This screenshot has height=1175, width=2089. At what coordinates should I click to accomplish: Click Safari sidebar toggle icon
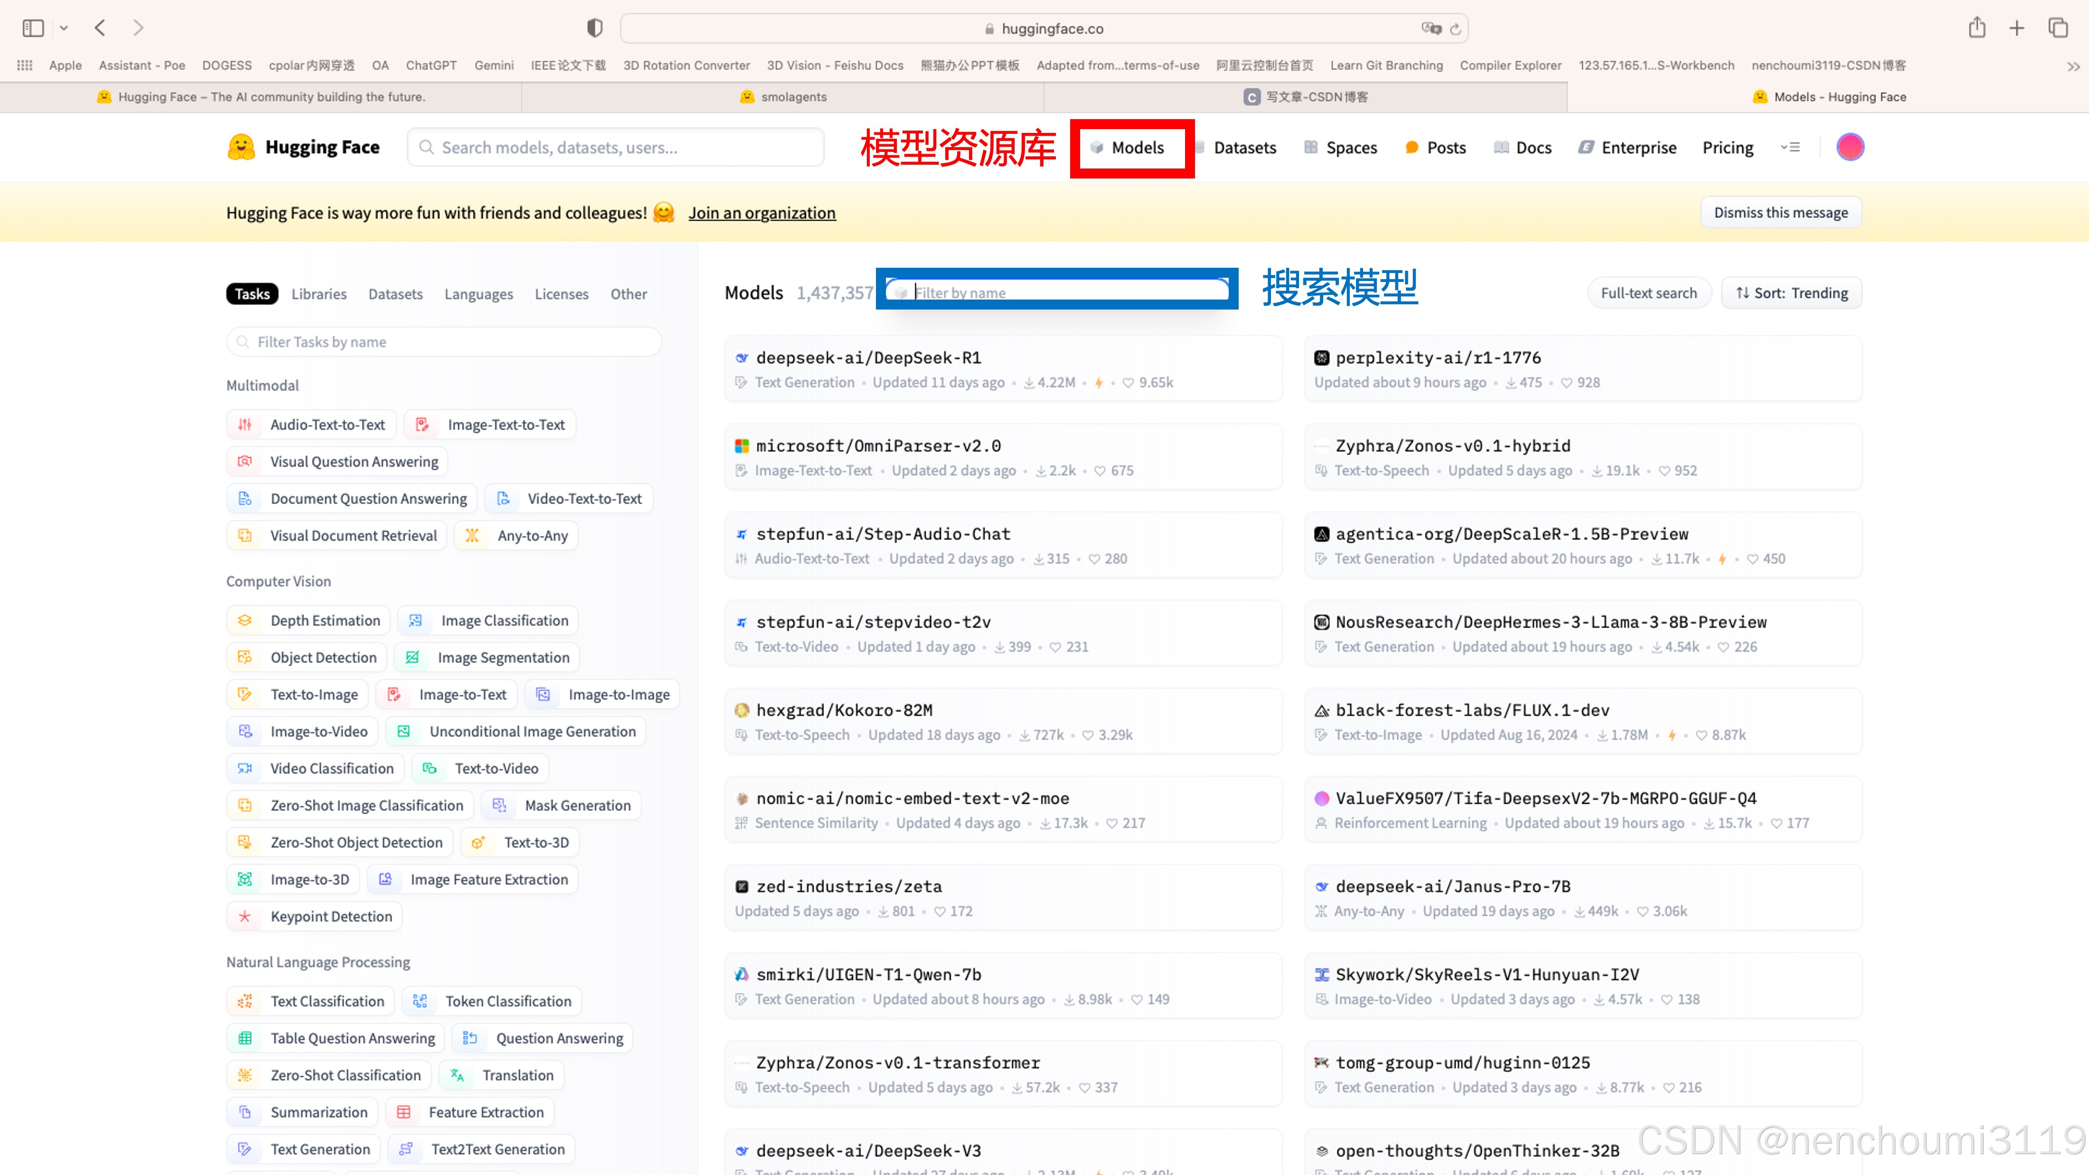[33, 28]
